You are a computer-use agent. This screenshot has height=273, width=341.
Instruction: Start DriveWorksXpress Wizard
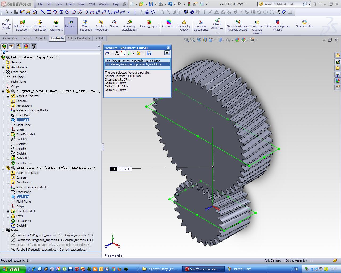277,26
